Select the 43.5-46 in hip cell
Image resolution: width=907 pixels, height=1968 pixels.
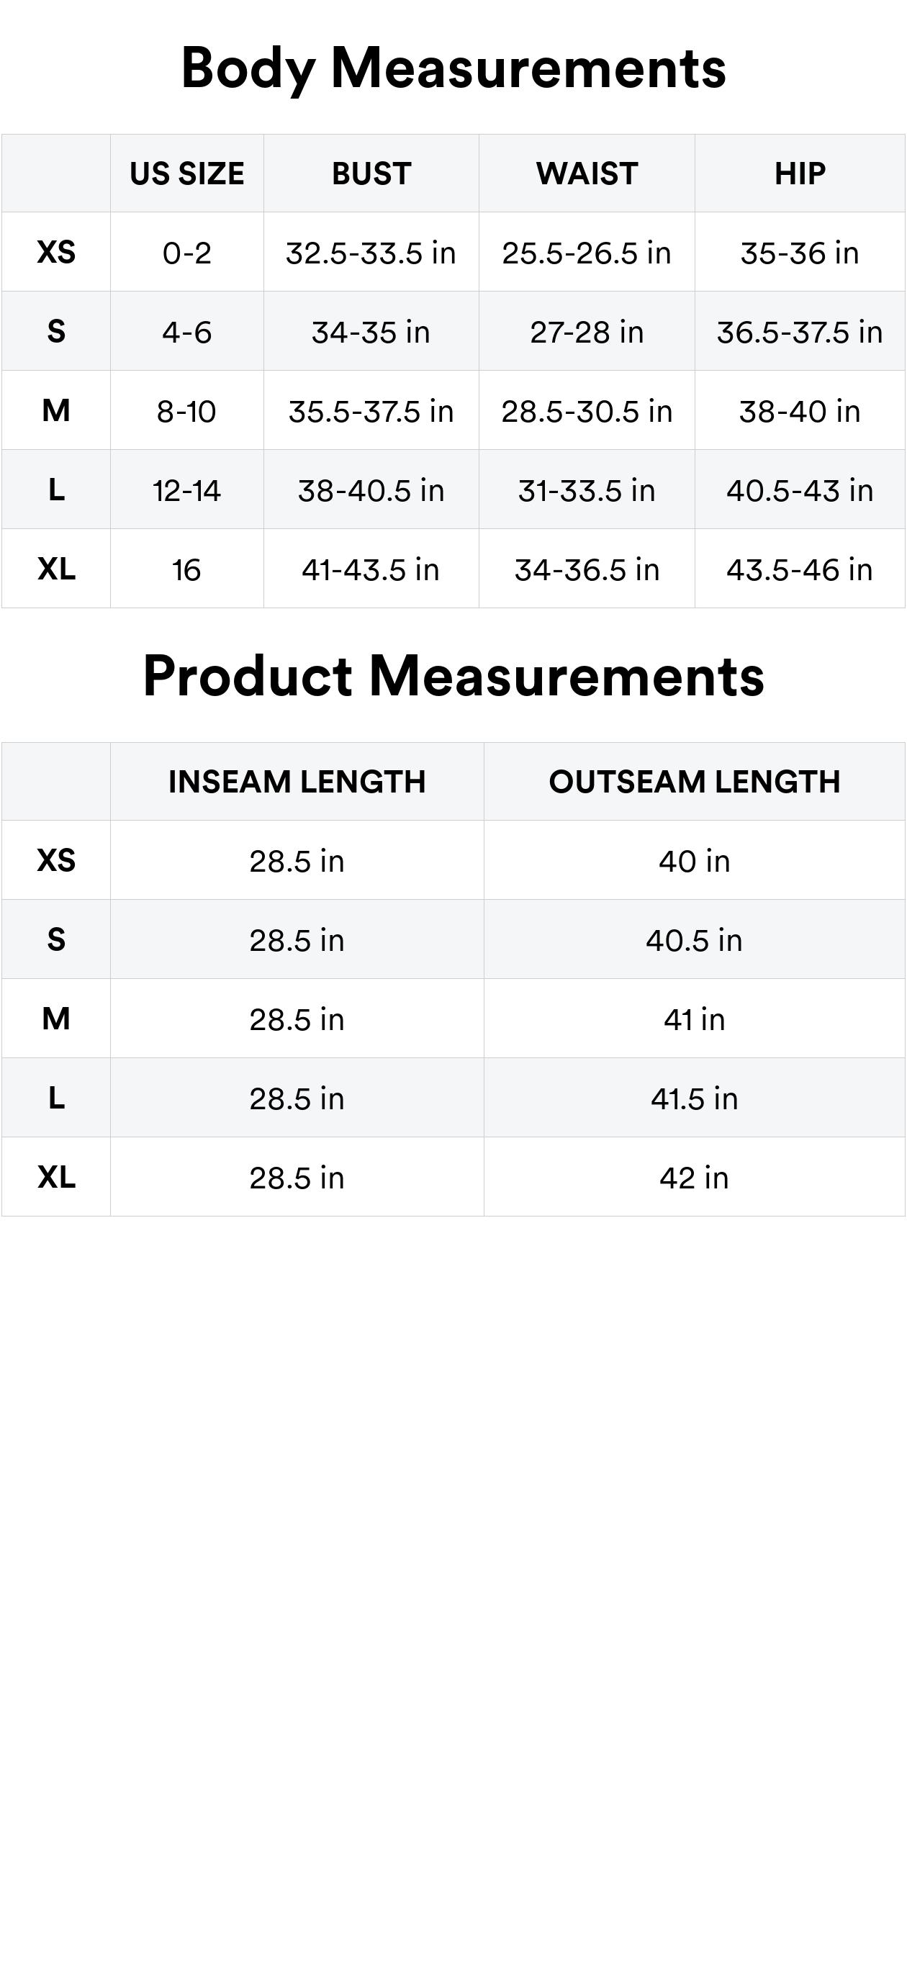pos(800,570)
